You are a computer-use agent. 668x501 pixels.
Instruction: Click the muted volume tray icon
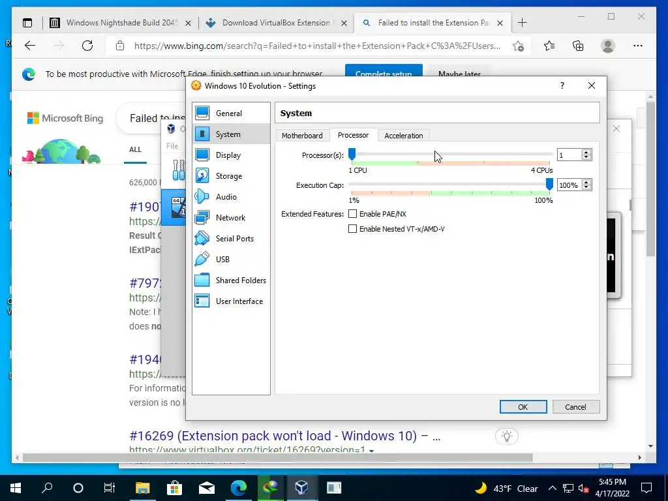coord(583,488)
